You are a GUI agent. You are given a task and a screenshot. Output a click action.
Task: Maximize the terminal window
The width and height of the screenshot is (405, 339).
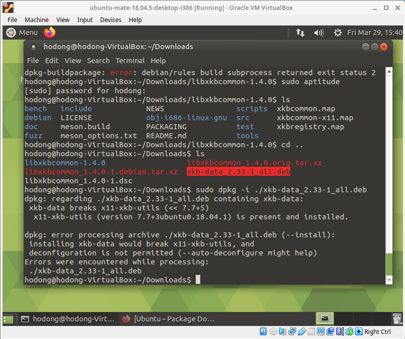click(x=374, y=47)
